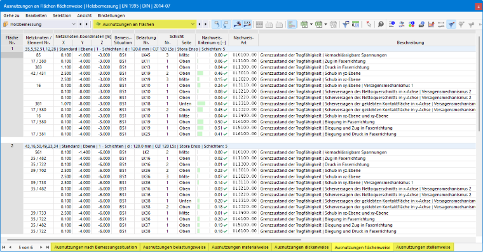Select the Fläche Nr. 2 row header
Image resolution: width=483 pixels, height=252 pixels.
point(11,146)
